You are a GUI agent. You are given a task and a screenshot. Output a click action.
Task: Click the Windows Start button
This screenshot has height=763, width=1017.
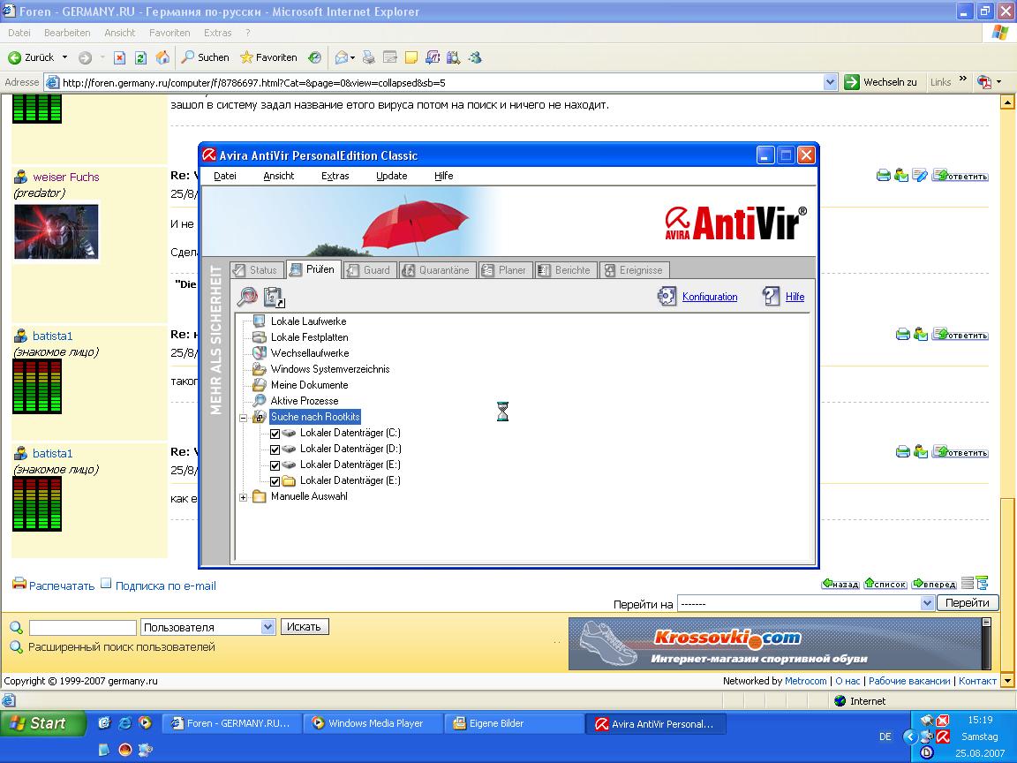tap(42, 722)
